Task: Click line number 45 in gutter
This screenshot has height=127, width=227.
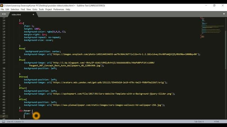Action: click(4, 110)
